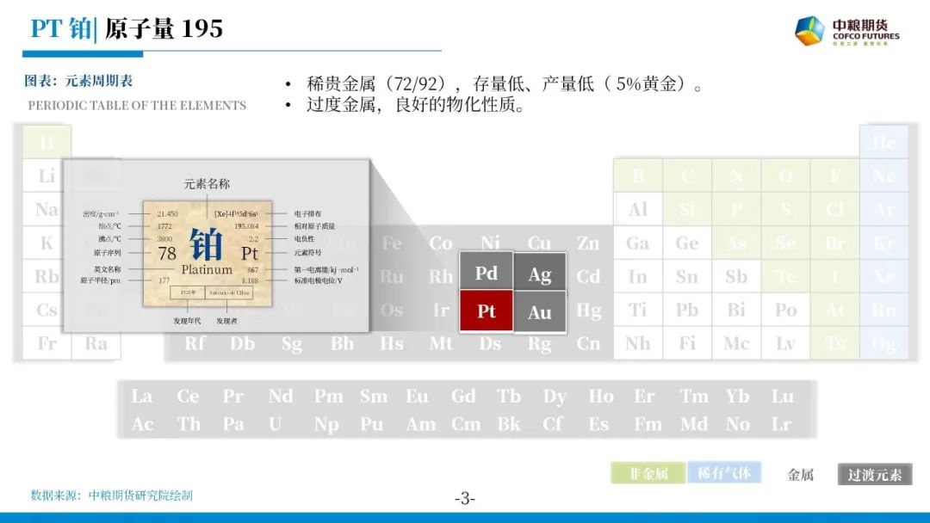Click atomic number 78 on card
The image size is (930, 523).
(x=167, y=254)
